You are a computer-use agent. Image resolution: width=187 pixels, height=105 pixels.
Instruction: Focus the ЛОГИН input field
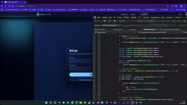(81, 61)
